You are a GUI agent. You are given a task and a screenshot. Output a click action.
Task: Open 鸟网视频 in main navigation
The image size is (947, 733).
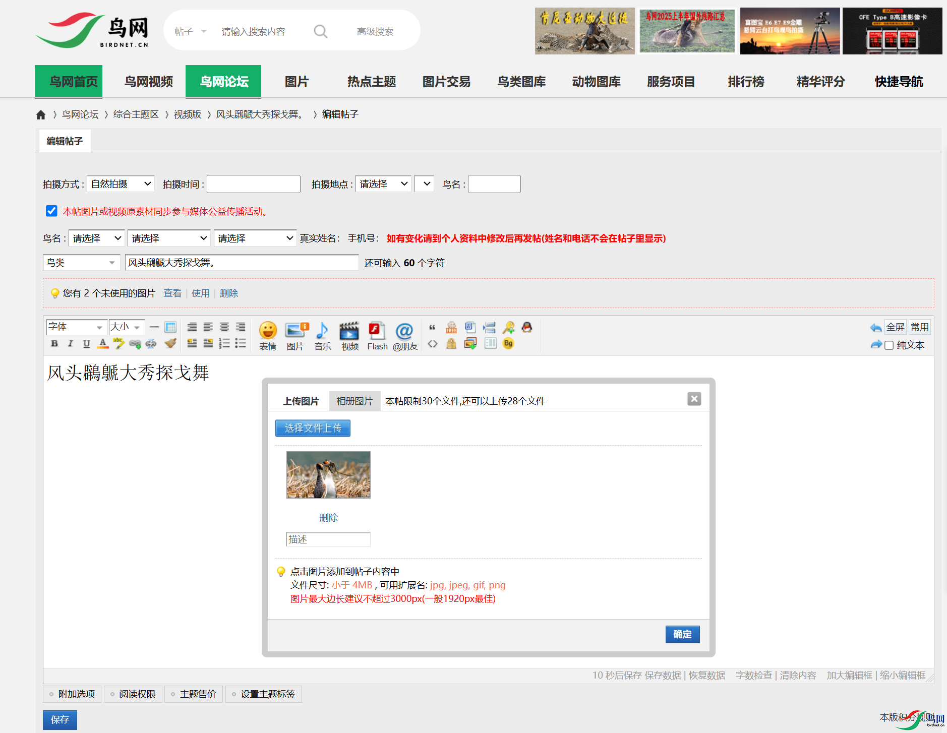coord(149,81)
